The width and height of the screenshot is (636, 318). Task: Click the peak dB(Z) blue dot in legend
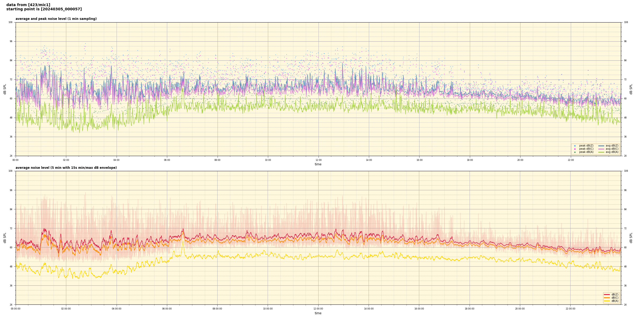575,146
